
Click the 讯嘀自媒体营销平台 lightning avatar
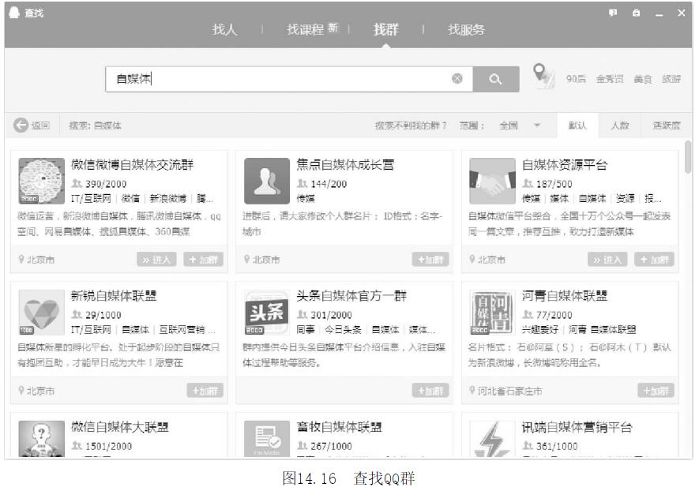492,440
